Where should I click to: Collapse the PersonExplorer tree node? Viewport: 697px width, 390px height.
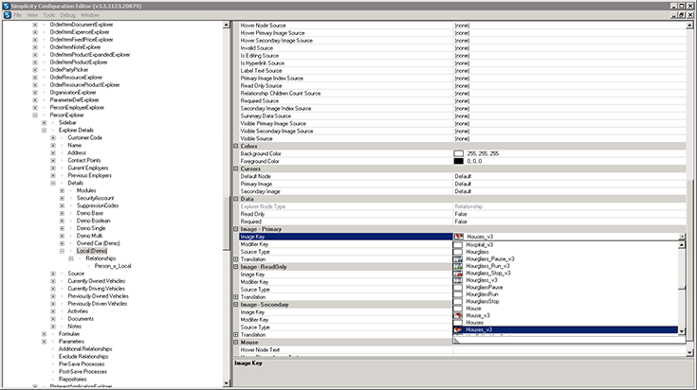tap(35, 115)
